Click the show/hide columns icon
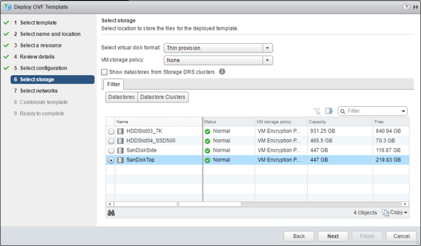 [x=329, y=111]
